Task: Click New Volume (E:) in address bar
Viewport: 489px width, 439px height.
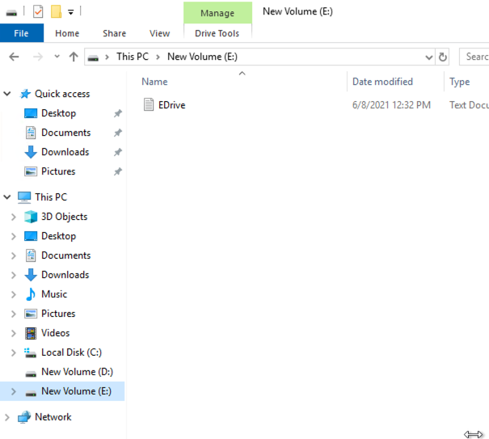Action: (202, 57)
